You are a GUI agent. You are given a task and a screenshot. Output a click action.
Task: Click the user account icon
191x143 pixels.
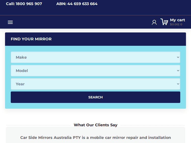(x=154, y=22)
